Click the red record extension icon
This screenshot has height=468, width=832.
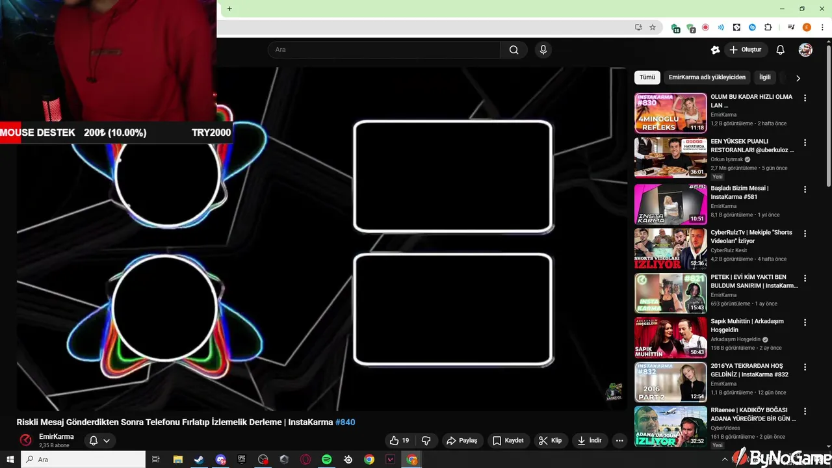(705, 27)
